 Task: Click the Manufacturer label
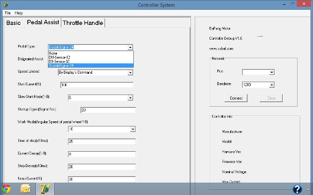[x=232, y=132]
